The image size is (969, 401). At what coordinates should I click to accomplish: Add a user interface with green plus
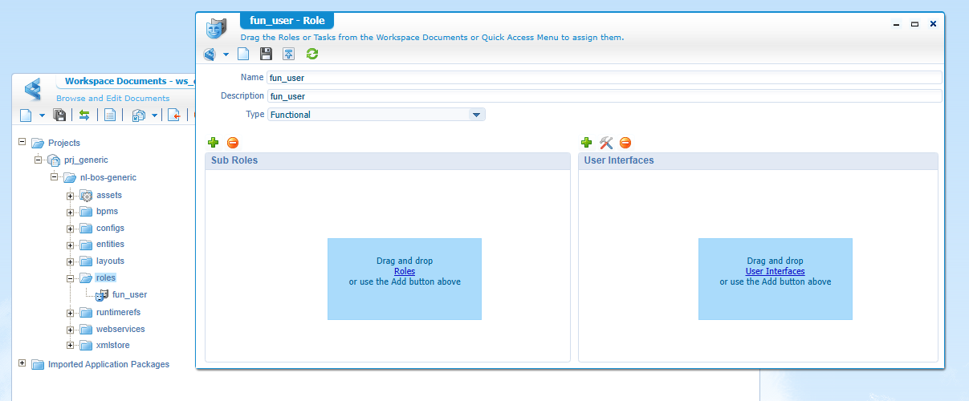(x=587, y=143)
